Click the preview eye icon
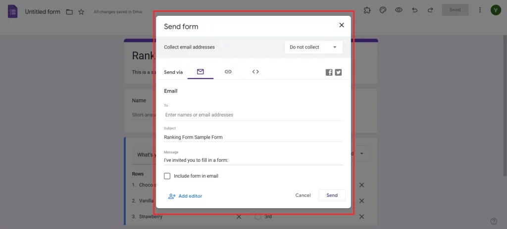Viewport: 507px width, 229px height. (x=399, y=10)
